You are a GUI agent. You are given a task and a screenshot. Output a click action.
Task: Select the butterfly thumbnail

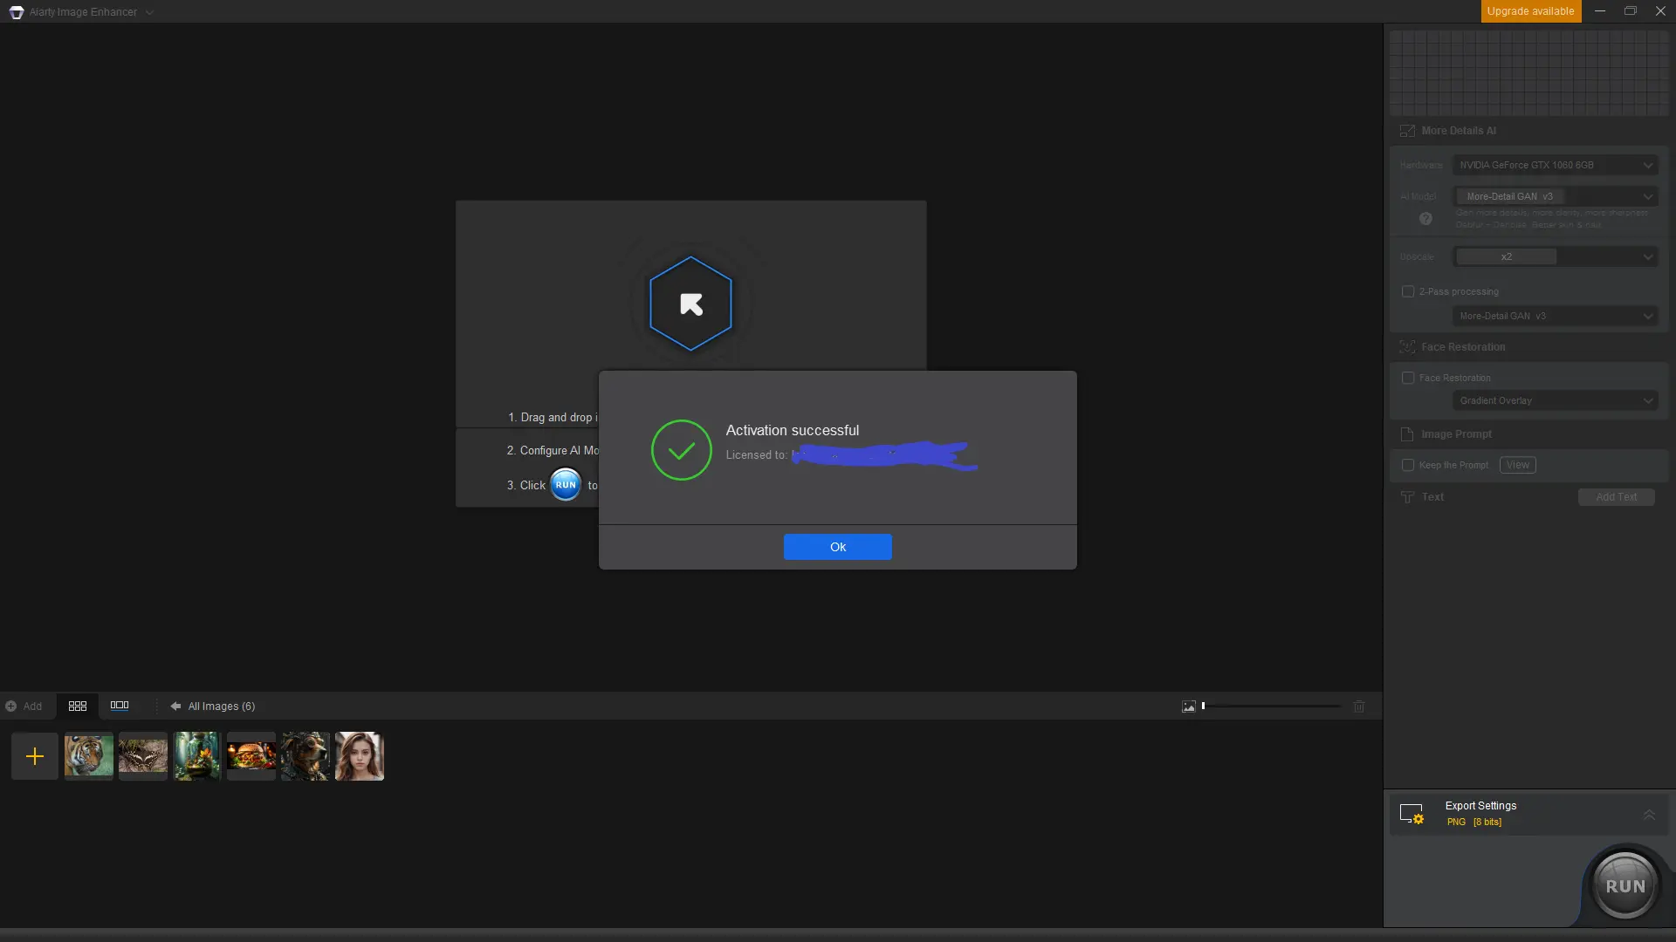pos(143,756)
